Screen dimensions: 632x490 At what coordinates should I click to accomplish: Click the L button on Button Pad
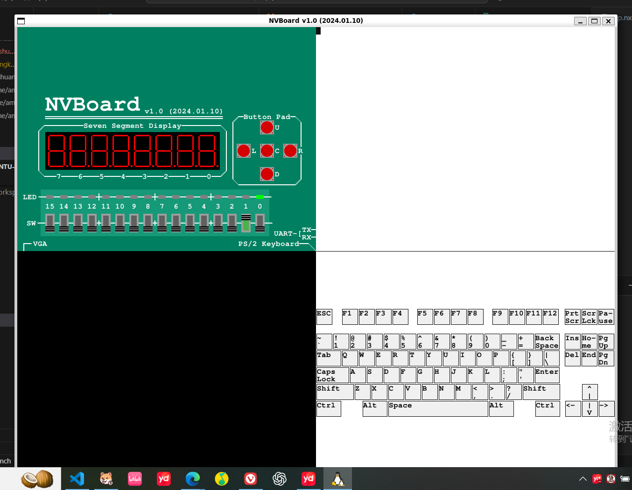[x=244, y=151]
